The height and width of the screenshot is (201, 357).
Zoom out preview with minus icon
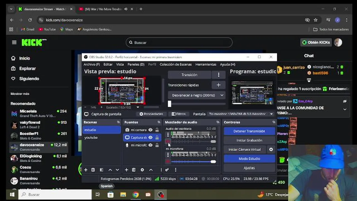[85, 107]
